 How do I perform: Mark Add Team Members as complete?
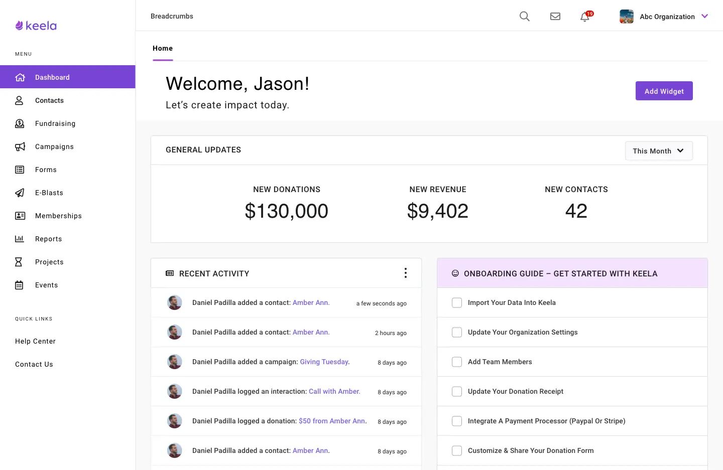(x=457, y=362)
